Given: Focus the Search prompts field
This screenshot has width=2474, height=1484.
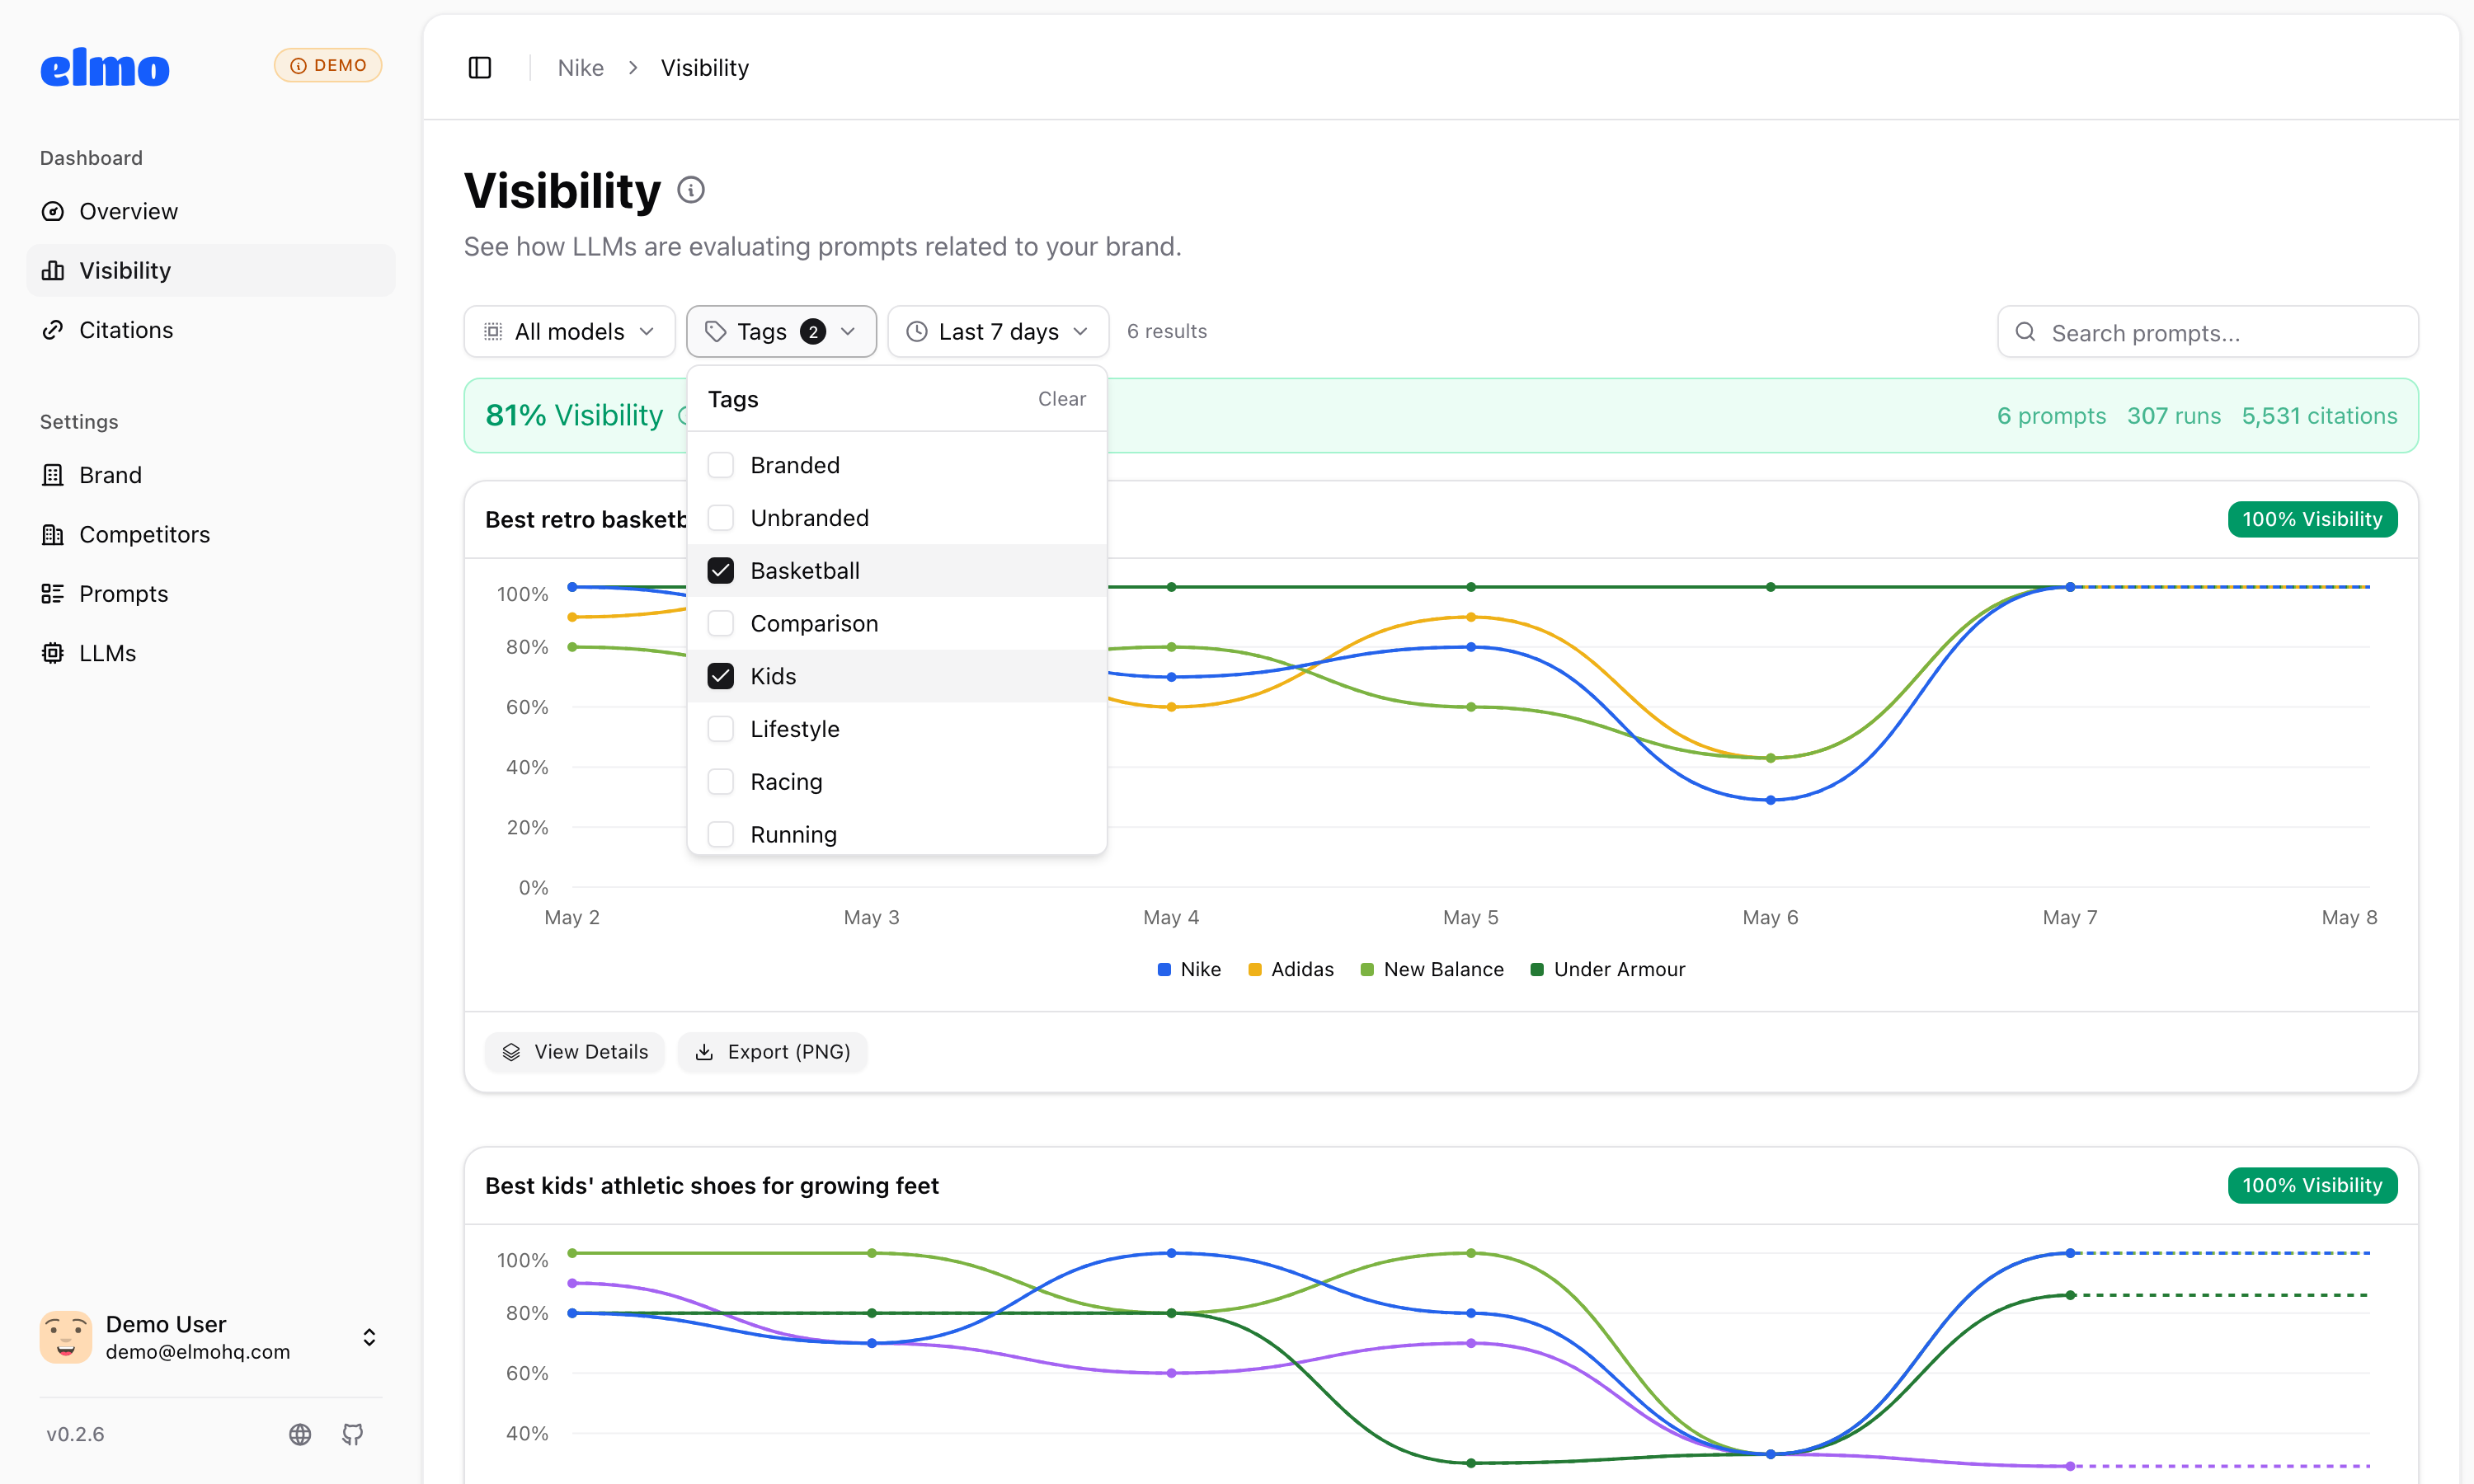Looking at the screenshot, I should coord(2208,332).
